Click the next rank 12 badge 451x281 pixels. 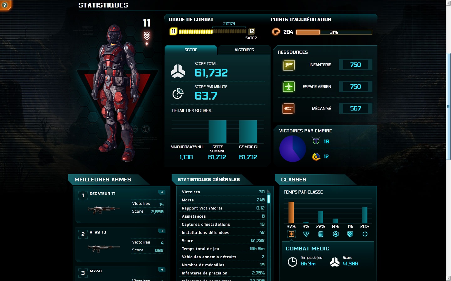252,31
